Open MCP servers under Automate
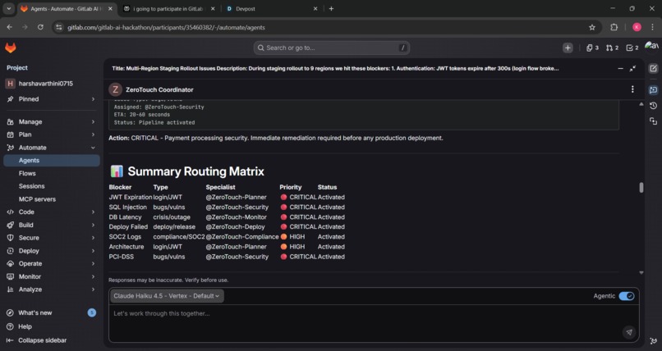Image resolution: width=662 pixels, height=351 pixels. [51, 199]
